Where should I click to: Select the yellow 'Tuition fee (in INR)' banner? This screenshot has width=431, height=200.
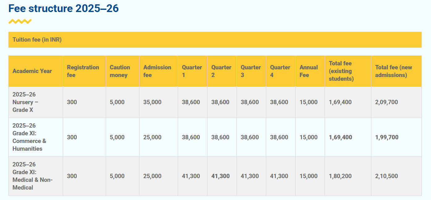coord(37,39)
